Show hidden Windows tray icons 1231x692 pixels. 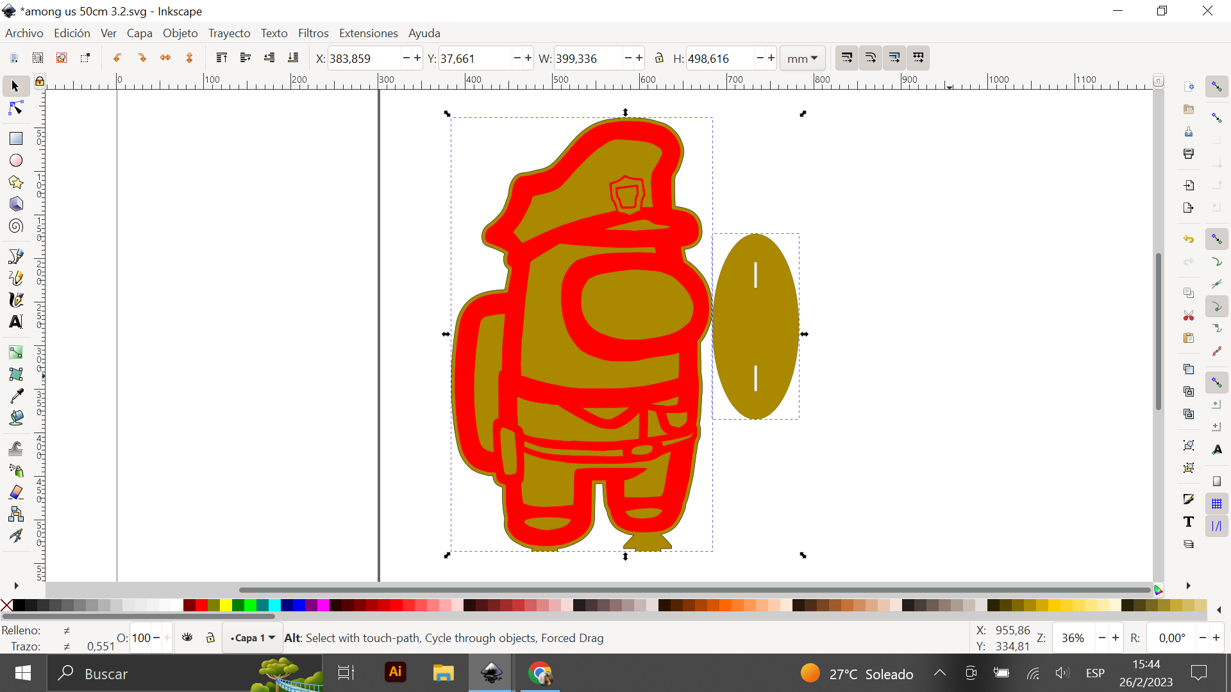[x=939, y=673]
